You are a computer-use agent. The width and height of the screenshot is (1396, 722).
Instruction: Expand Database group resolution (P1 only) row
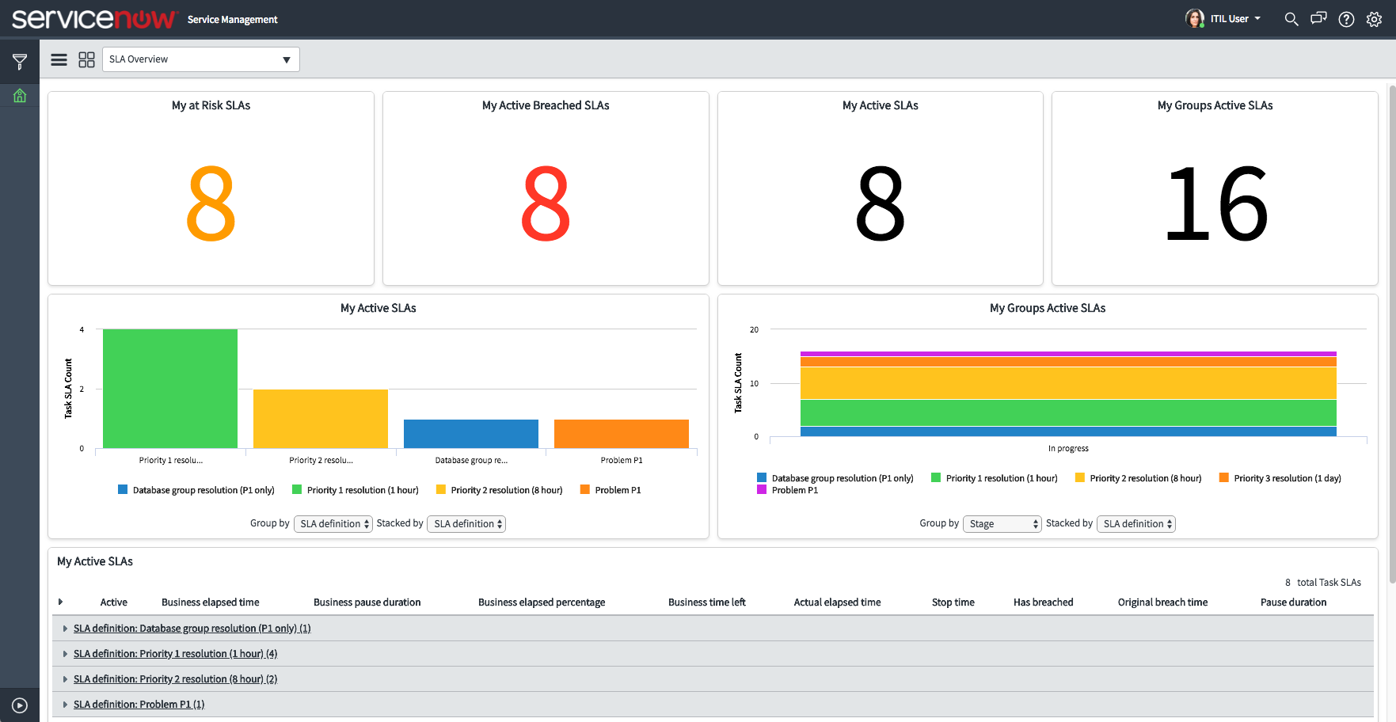coord(65,629)
